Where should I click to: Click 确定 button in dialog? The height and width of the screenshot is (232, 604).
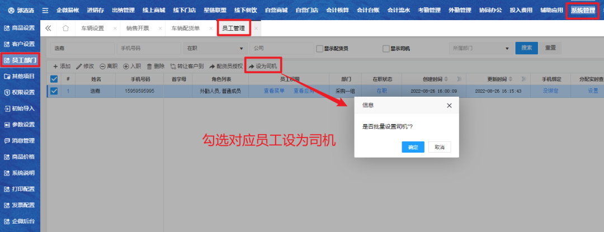coord(413,147)
